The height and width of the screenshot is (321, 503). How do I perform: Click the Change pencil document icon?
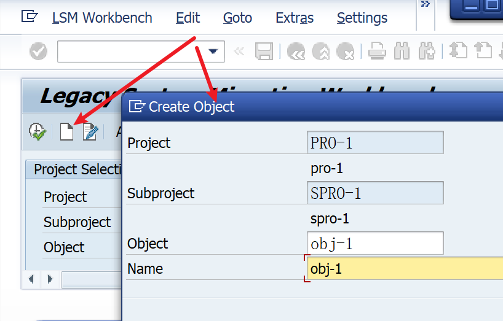coord(90,131)
